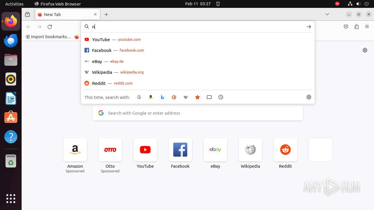Choose Facebook suggestion facebook.com
The width and height of the screenshot is (374, 210).
(x=198, y=50)
